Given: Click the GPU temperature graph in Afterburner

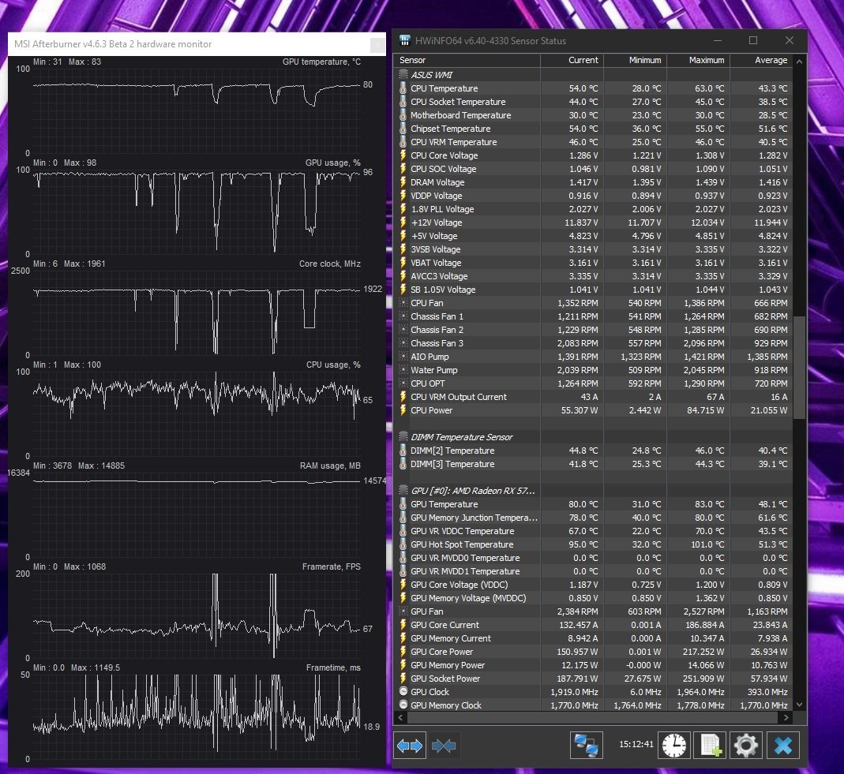Looking at the screenshot, I should tap(197, 110).
